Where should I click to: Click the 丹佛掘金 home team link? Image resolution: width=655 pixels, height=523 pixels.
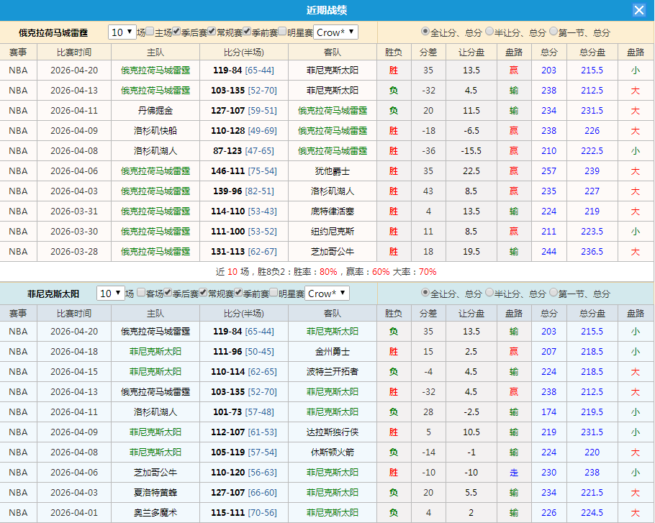pyautogui.click(x=155, y=110)
